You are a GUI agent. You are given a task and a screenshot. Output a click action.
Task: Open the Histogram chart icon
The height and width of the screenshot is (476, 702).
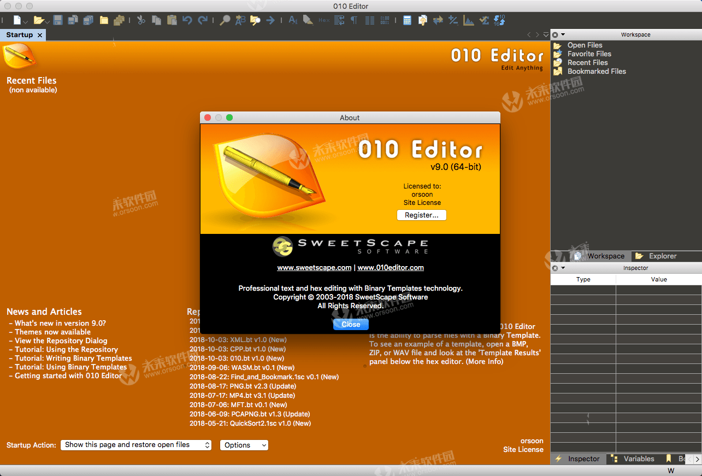coord(469,20)
